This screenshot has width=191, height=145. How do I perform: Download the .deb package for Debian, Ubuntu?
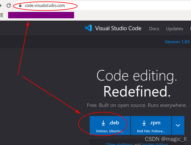point(110,126)
